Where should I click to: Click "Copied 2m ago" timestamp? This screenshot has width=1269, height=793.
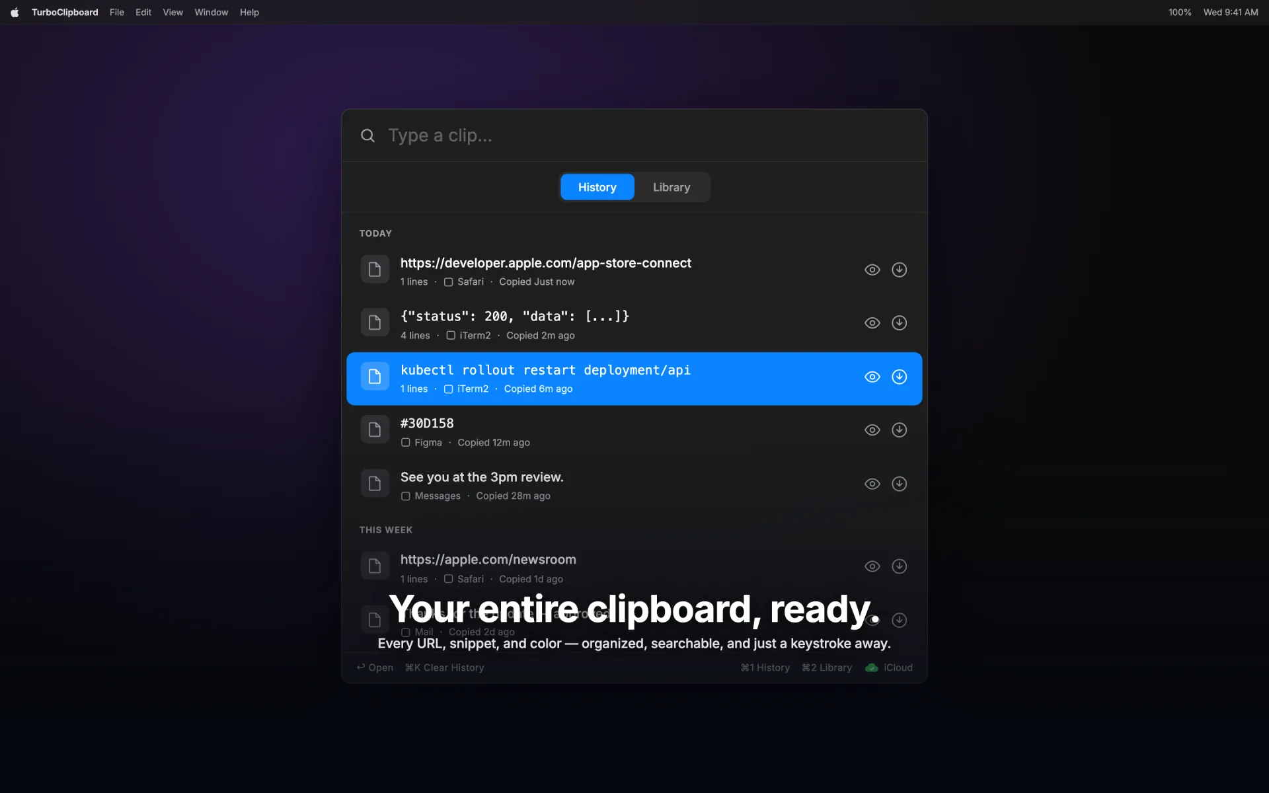[x=541, y=336]
